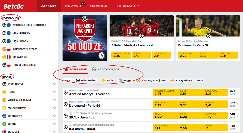The height and width of the screenshot is (133, 243).
Task: Click the live stream icon on SPAL - Juventus row
Action: pos(71,113)
